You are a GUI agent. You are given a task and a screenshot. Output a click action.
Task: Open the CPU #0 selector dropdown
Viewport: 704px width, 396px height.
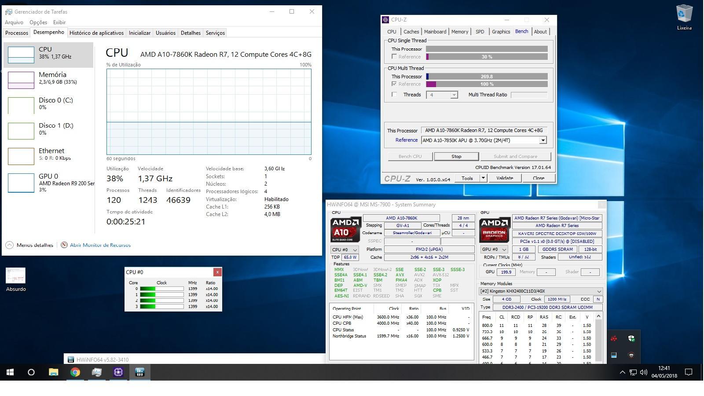coord(345,249)
